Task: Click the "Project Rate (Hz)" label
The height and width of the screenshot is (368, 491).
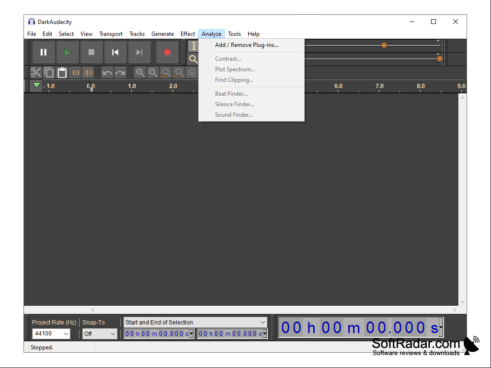Action: coord(54,323)
